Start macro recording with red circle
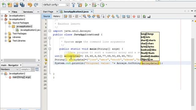 [x=134, y=16]
